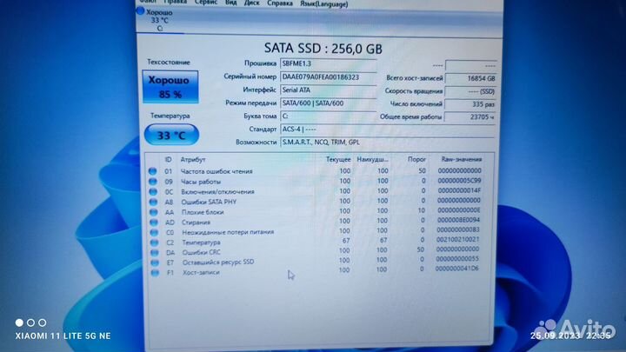Click the transfer mode field SATA/600 | SATA/600

click(328, 103)
